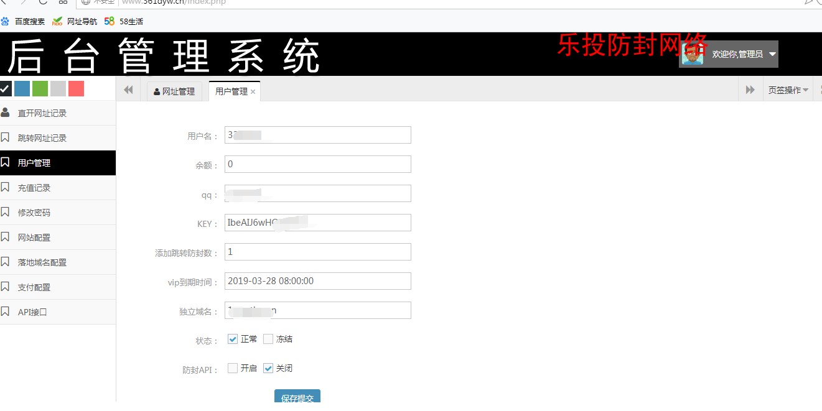Image resolution: width=822 pixels, height=411 pixels.
Task: Click the user icon beside 直开网址记录
Action: tap(5, 113)
